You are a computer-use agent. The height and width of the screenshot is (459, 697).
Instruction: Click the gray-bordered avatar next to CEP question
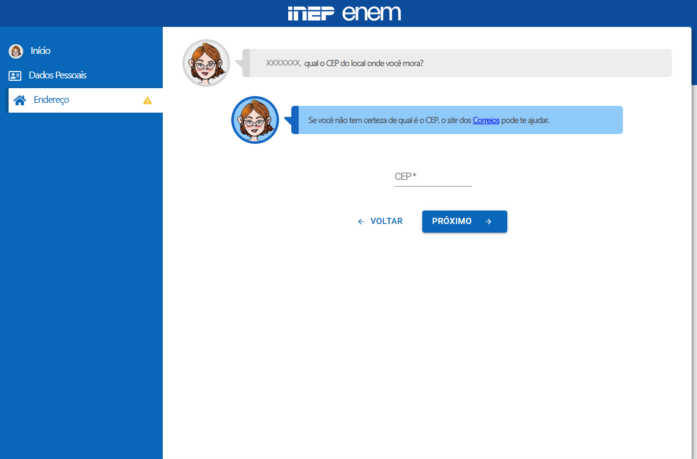click(x=206, y=63)
